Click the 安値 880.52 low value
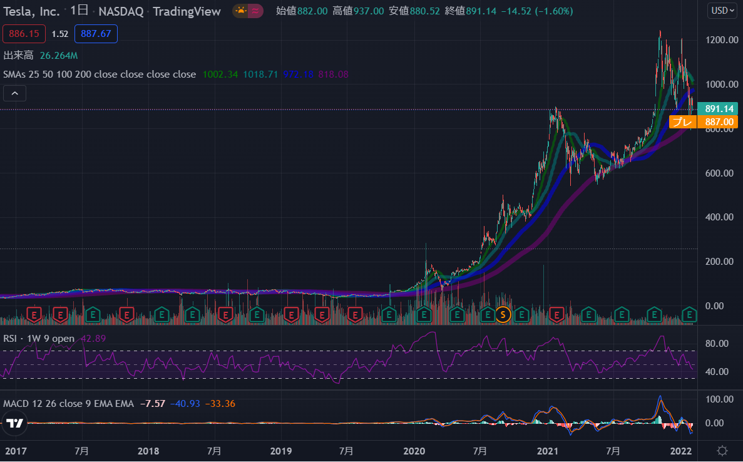This screenshot has height=462, width=743. [x=414, y=11]
